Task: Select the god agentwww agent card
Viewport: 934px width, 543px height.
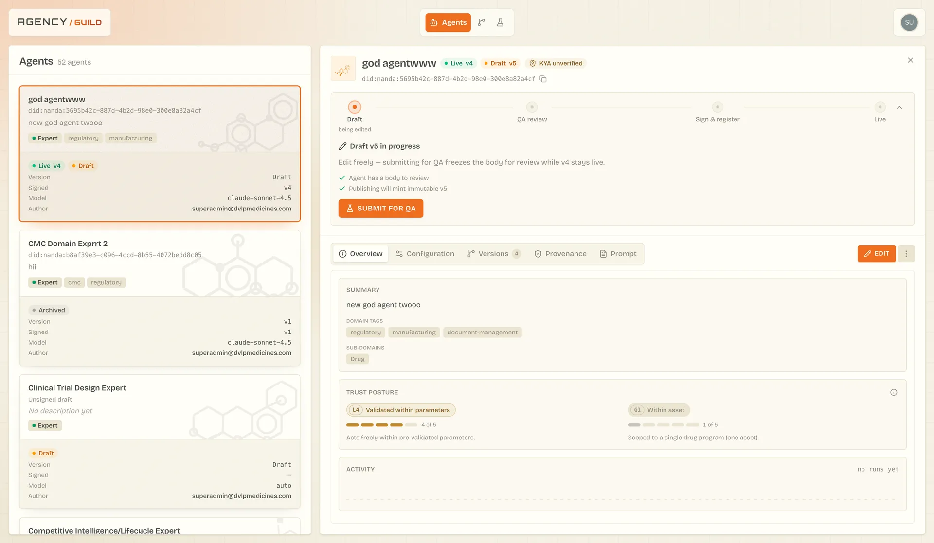Action: (160, 154)
